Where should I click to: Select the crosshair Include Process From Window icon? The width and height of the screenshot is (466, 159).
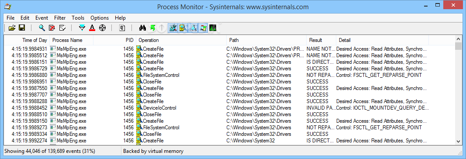[x=102, y=28]
